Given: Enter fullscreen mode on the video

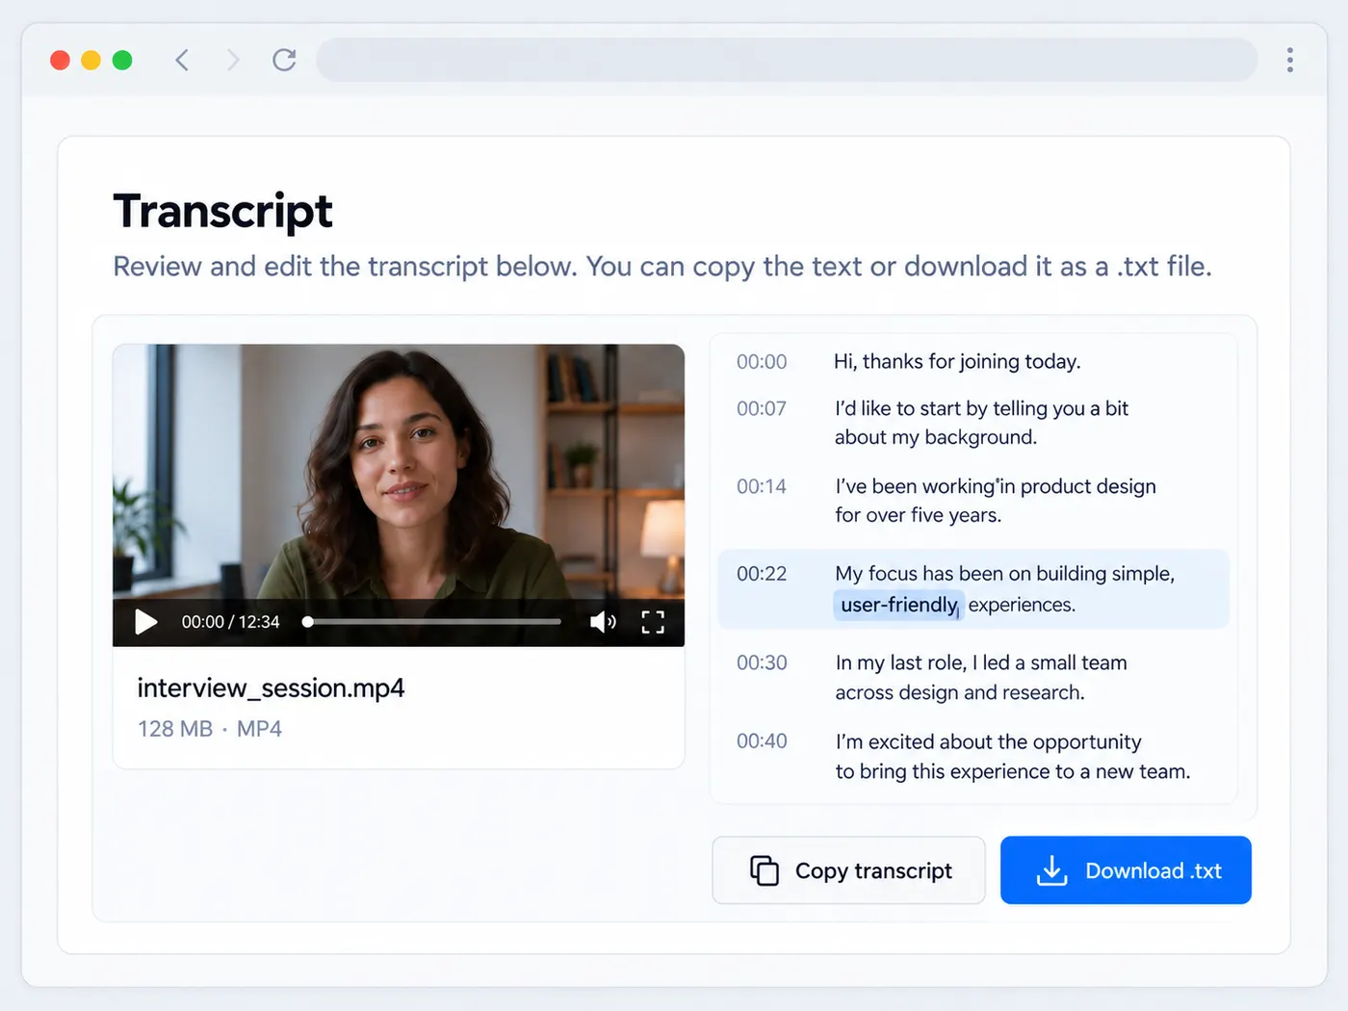Looking at the screenshot, I should coord(653,622).
